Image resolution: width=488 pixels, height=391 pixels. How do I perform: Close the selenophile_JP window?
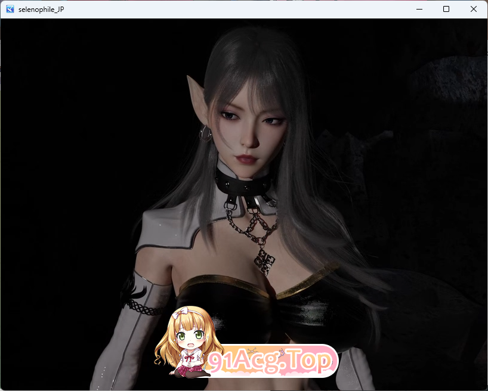tap(473, 9)
